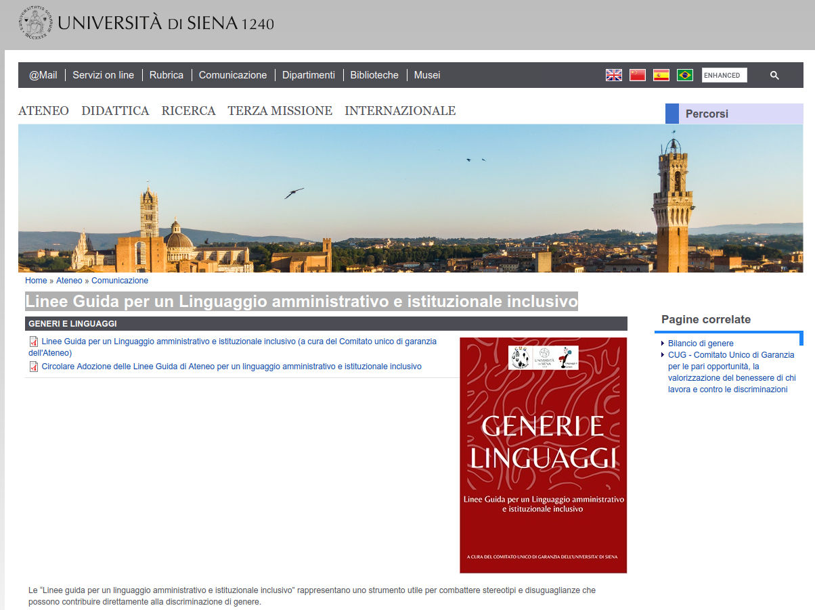Expand the arrow beside Bilancio di genere
This screenshot has height=610, width=815.
[661, 343]
